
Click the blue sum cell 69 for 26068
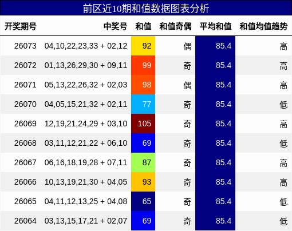coord(143,143)
